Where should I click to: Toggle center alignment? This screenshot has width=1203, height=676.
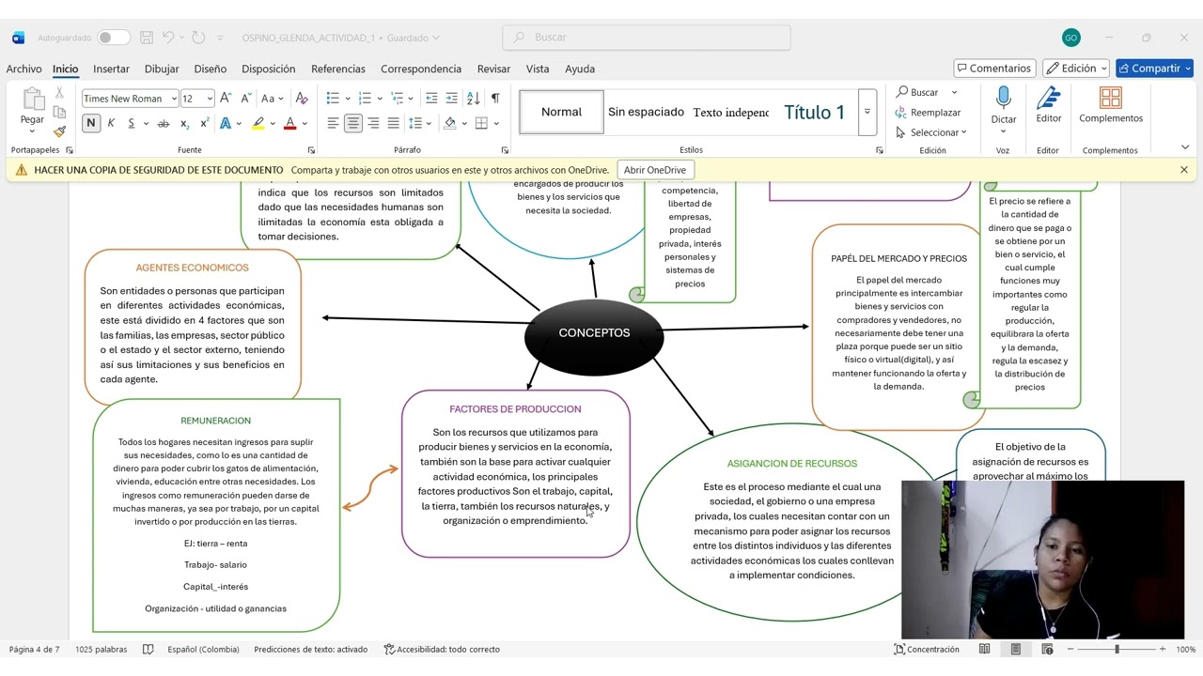coord(353,123)
